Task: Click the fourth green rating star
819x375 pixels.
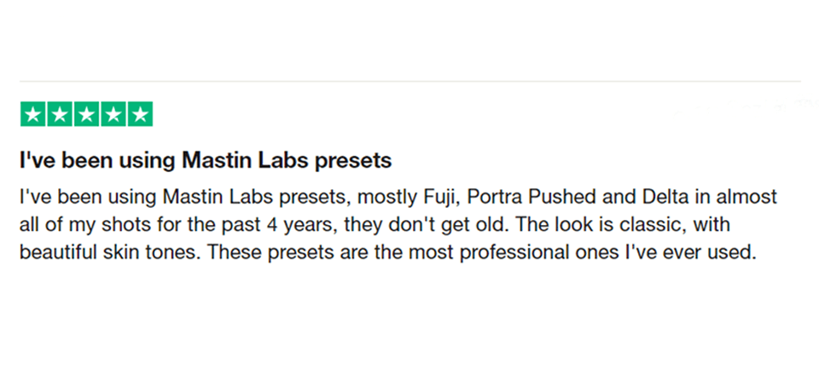Action: pos(113,114)
